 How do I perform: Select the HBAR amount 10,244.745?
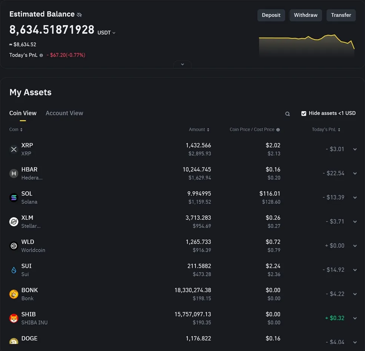[197, 169]
